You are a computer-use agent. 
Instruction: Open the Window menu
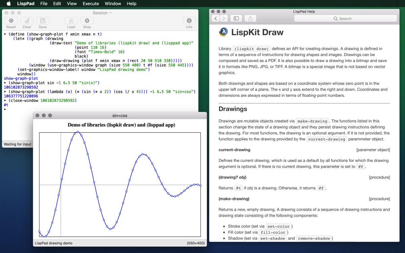[113, 4]
